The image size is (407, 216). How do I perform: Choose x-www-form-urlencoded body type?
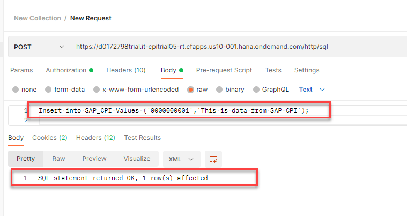97,90
